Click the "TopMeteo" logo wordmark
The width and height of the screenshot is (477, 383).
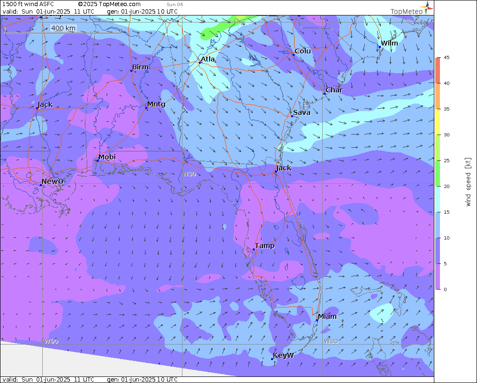point(407,12)
